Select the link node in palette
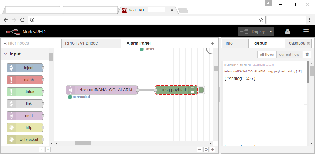The width and height of the screenshot is (315, 154). point(25,104)
